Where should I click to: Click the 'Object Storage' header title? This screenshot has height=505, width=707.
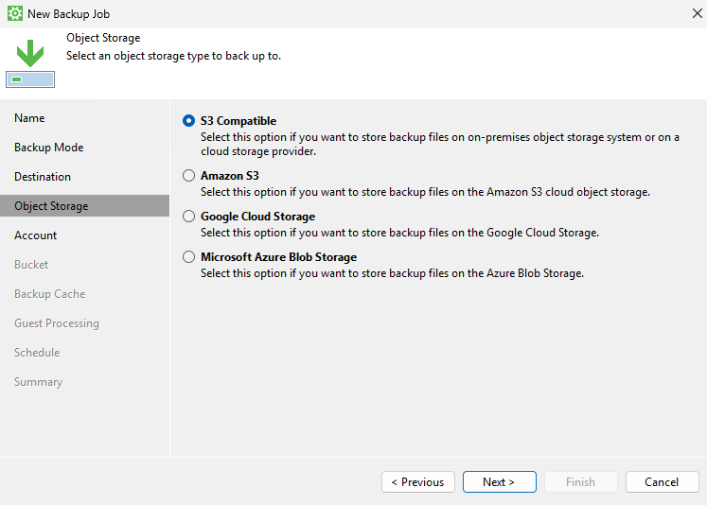click(x=103, y=38)
